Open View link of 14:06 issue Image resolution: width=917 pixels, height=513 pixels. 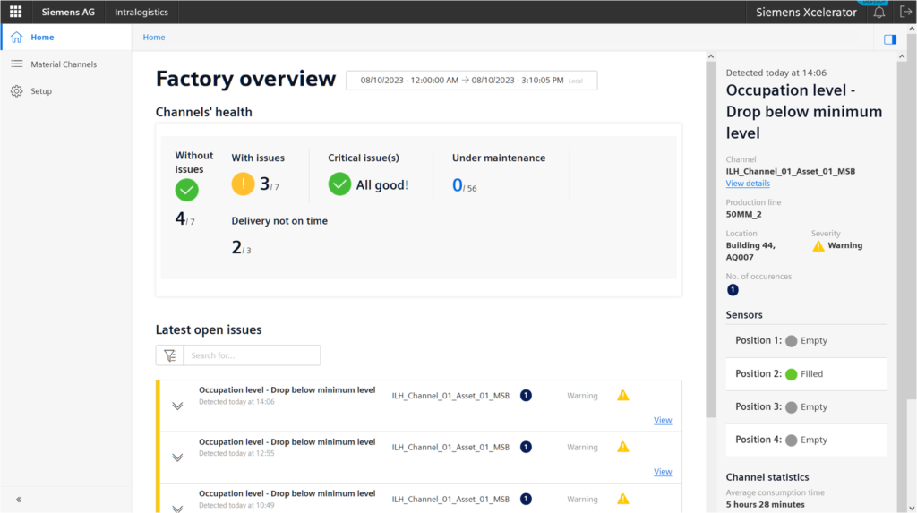tap(663, 420)
